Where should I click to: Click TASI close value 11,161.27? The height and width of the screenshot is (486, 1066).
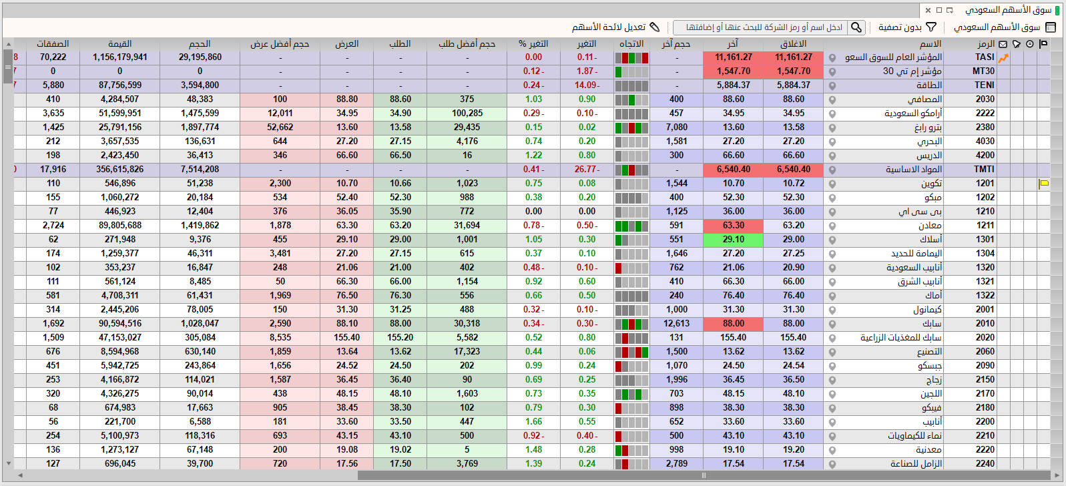click(x=794, y=57)
